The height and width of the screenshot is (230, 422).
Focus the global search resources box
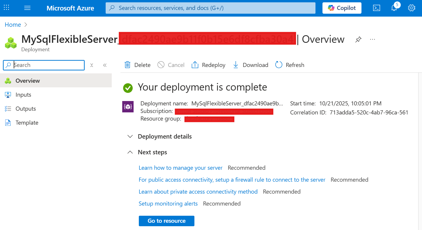tap(210, 8)
